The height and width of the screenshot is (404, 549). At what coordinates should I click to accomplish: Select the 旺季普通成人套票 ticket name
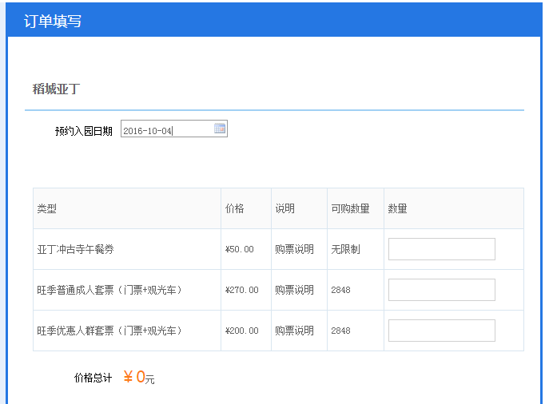click(109, 290)
